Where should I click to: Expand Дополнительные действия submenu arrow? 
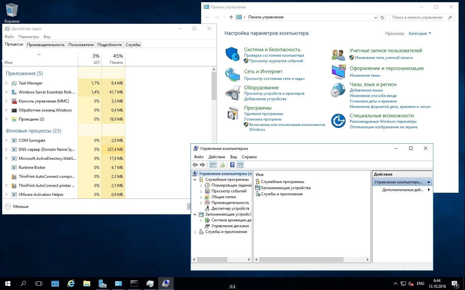[429, 190]
